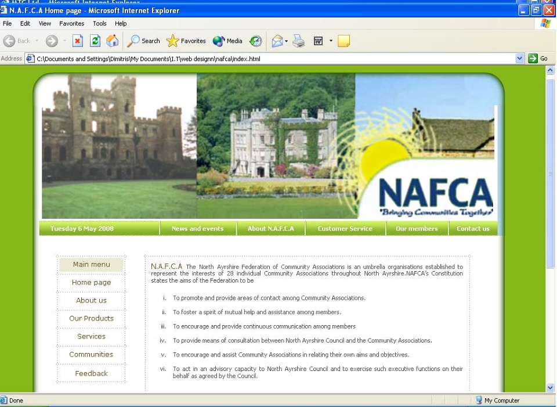Stop page loading with red X icon
The height and width of the screenshot is (407, 557).
pos(77,41)
